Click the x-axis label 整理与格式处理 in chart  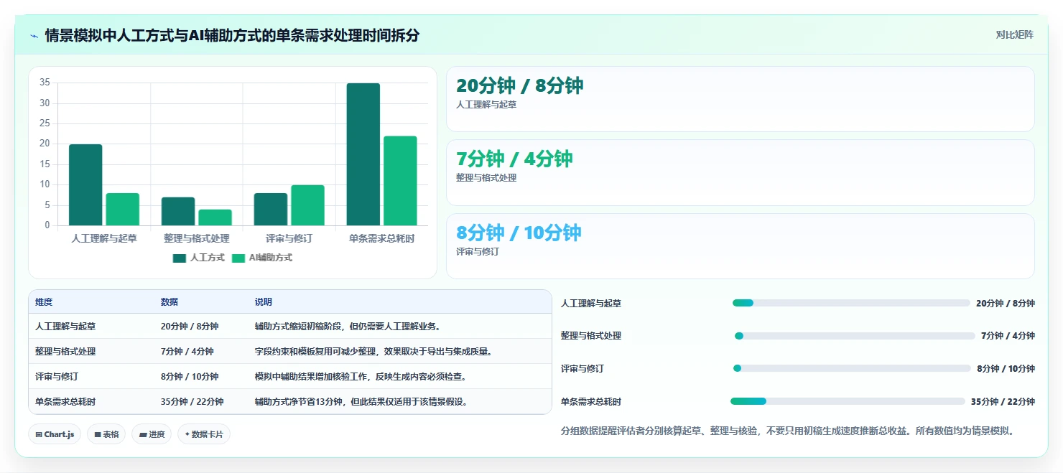pos(197,238)
